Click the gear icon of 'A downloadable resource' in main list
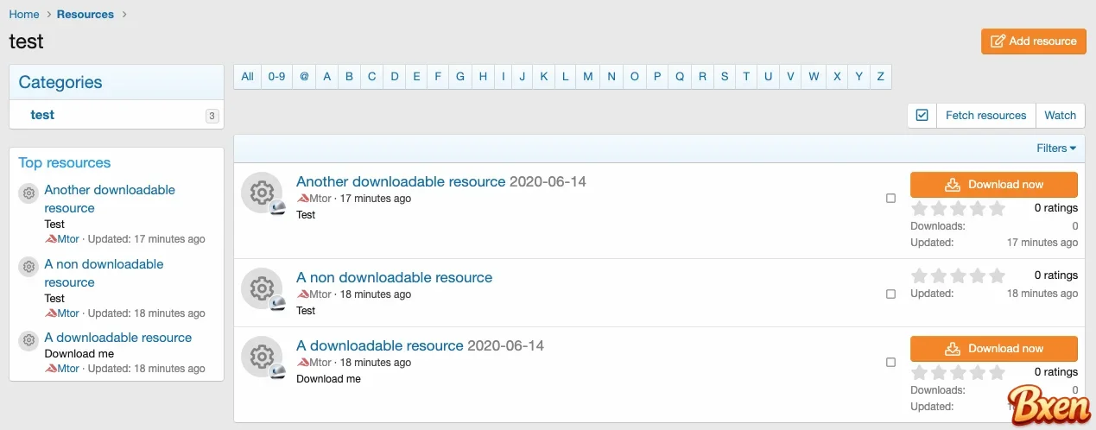 click(262, 357)
